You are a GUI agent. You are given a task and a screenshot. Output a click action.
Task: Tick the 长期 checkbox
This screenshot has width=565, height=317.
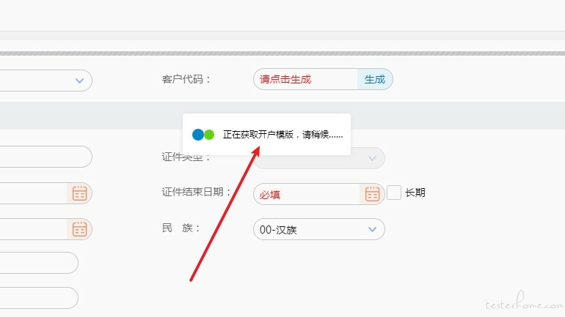pos(394,193)
